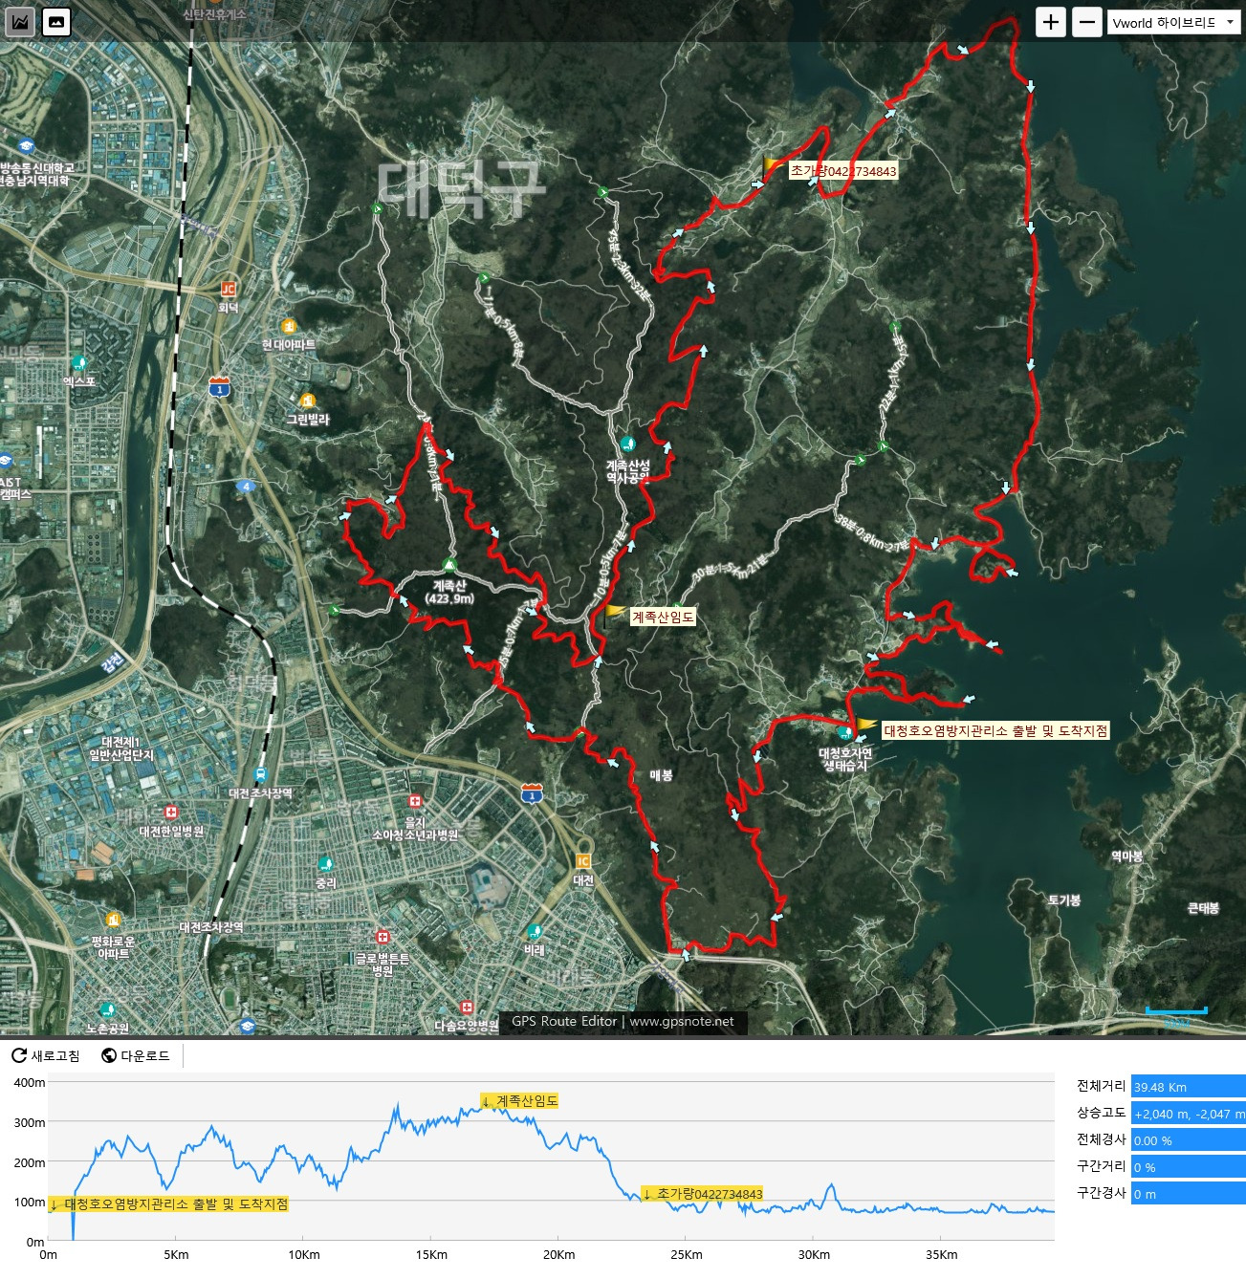Image resolution: width=1246 pixels, height=1279 pixels.
Task: Select the 계족산임도 waypoint flag on map
Action: coord(615,613)
